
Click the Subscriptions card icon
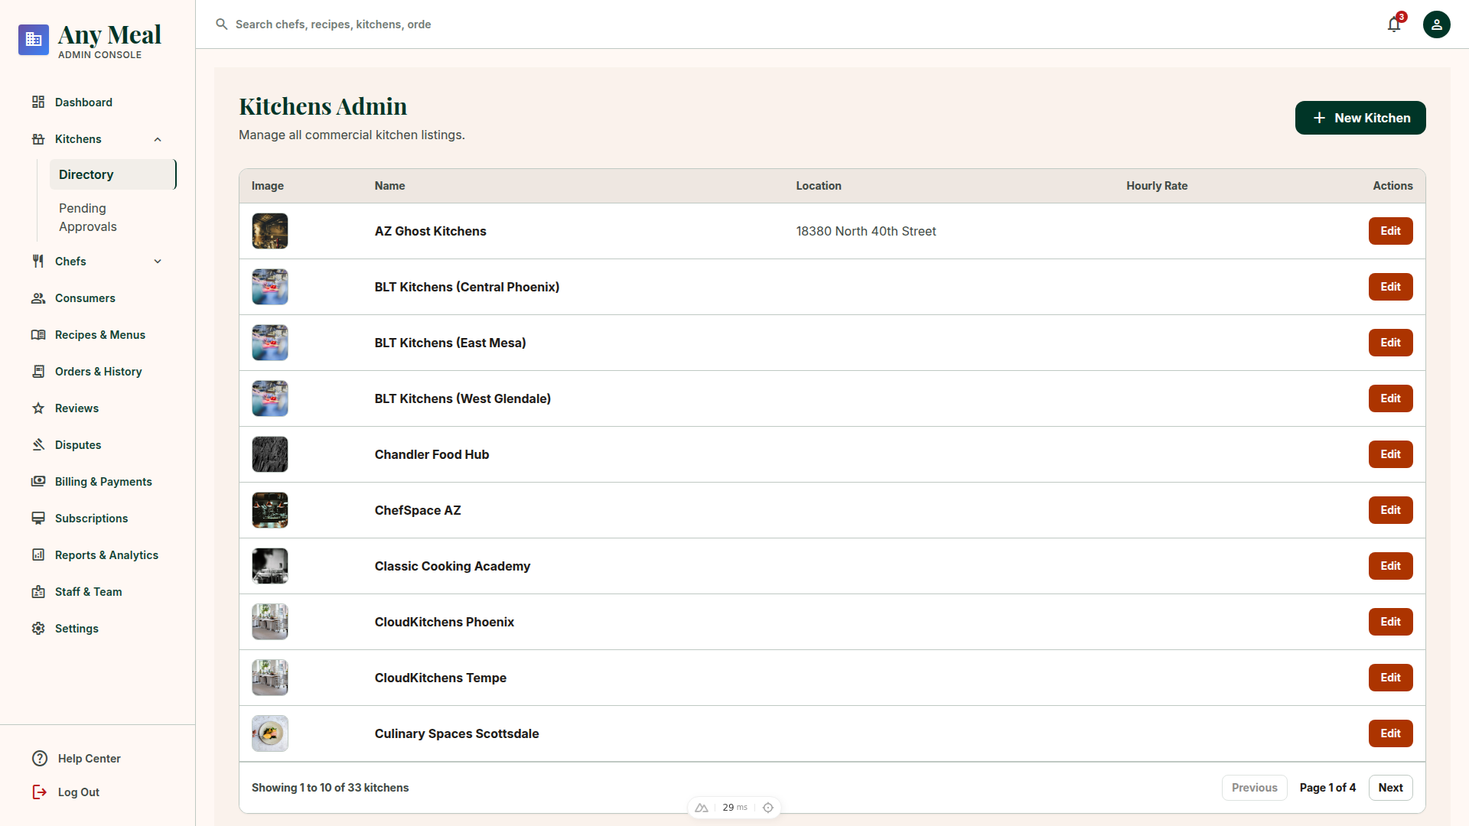click(x=38, y=519)
